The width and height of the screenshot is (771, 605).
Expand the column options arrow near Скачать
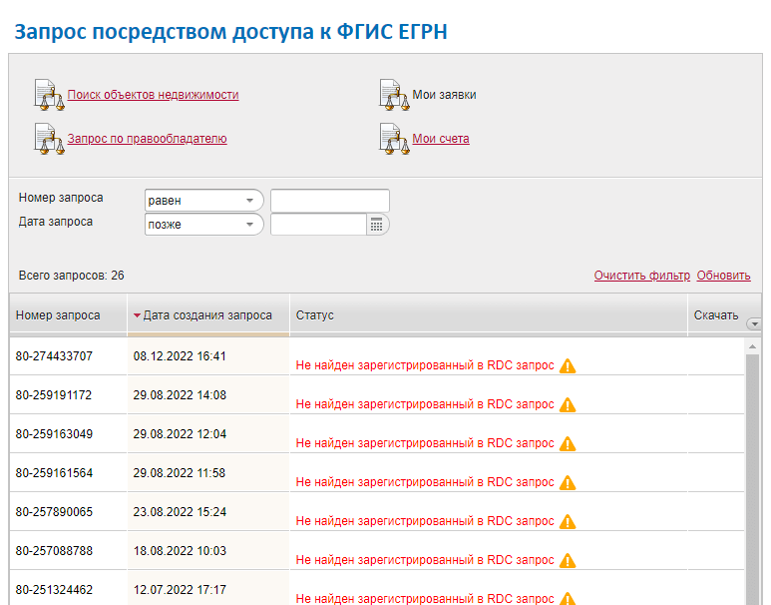point(753,323)
